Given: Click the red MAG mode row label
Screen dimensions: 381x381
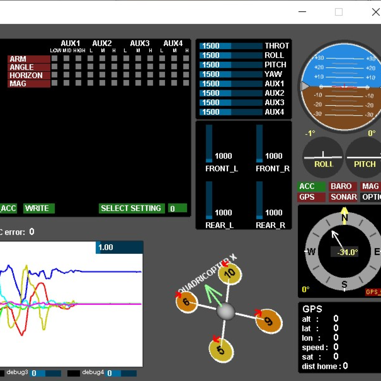Looking at the screenshot, I should pyautogui.click(x=29, y=83).
